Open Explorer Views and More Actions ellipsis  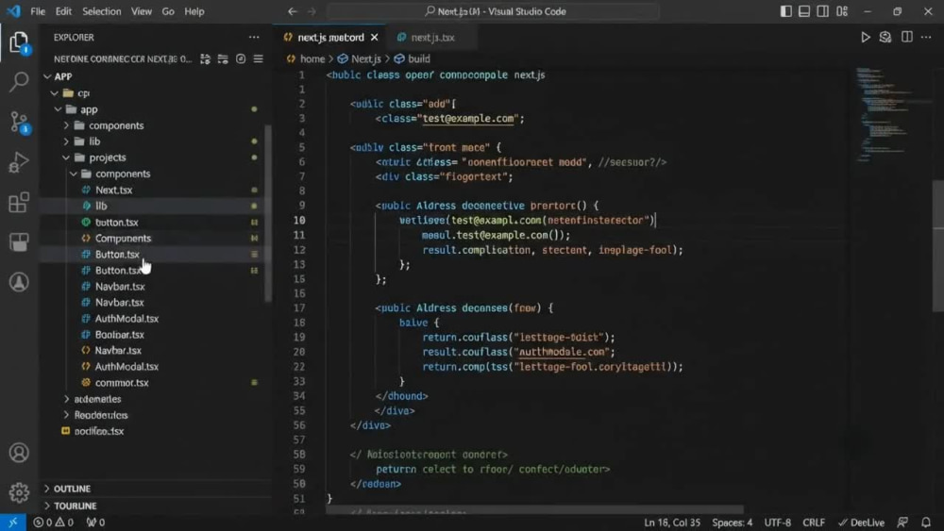tap(254, 38)
